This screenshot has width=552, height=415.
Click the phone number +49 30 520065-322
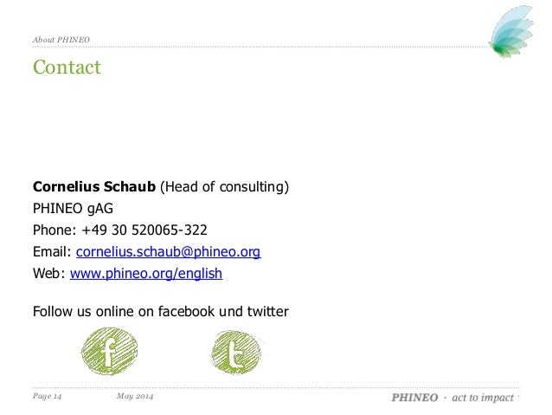pos(144,230)
